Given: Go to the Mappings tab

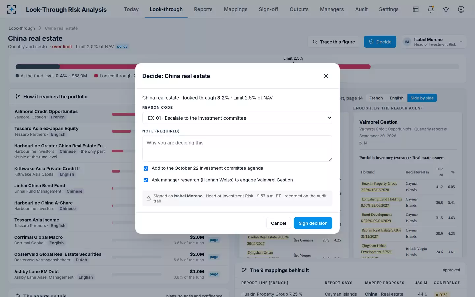Looking at the screenshot, I should coord(236,9).
